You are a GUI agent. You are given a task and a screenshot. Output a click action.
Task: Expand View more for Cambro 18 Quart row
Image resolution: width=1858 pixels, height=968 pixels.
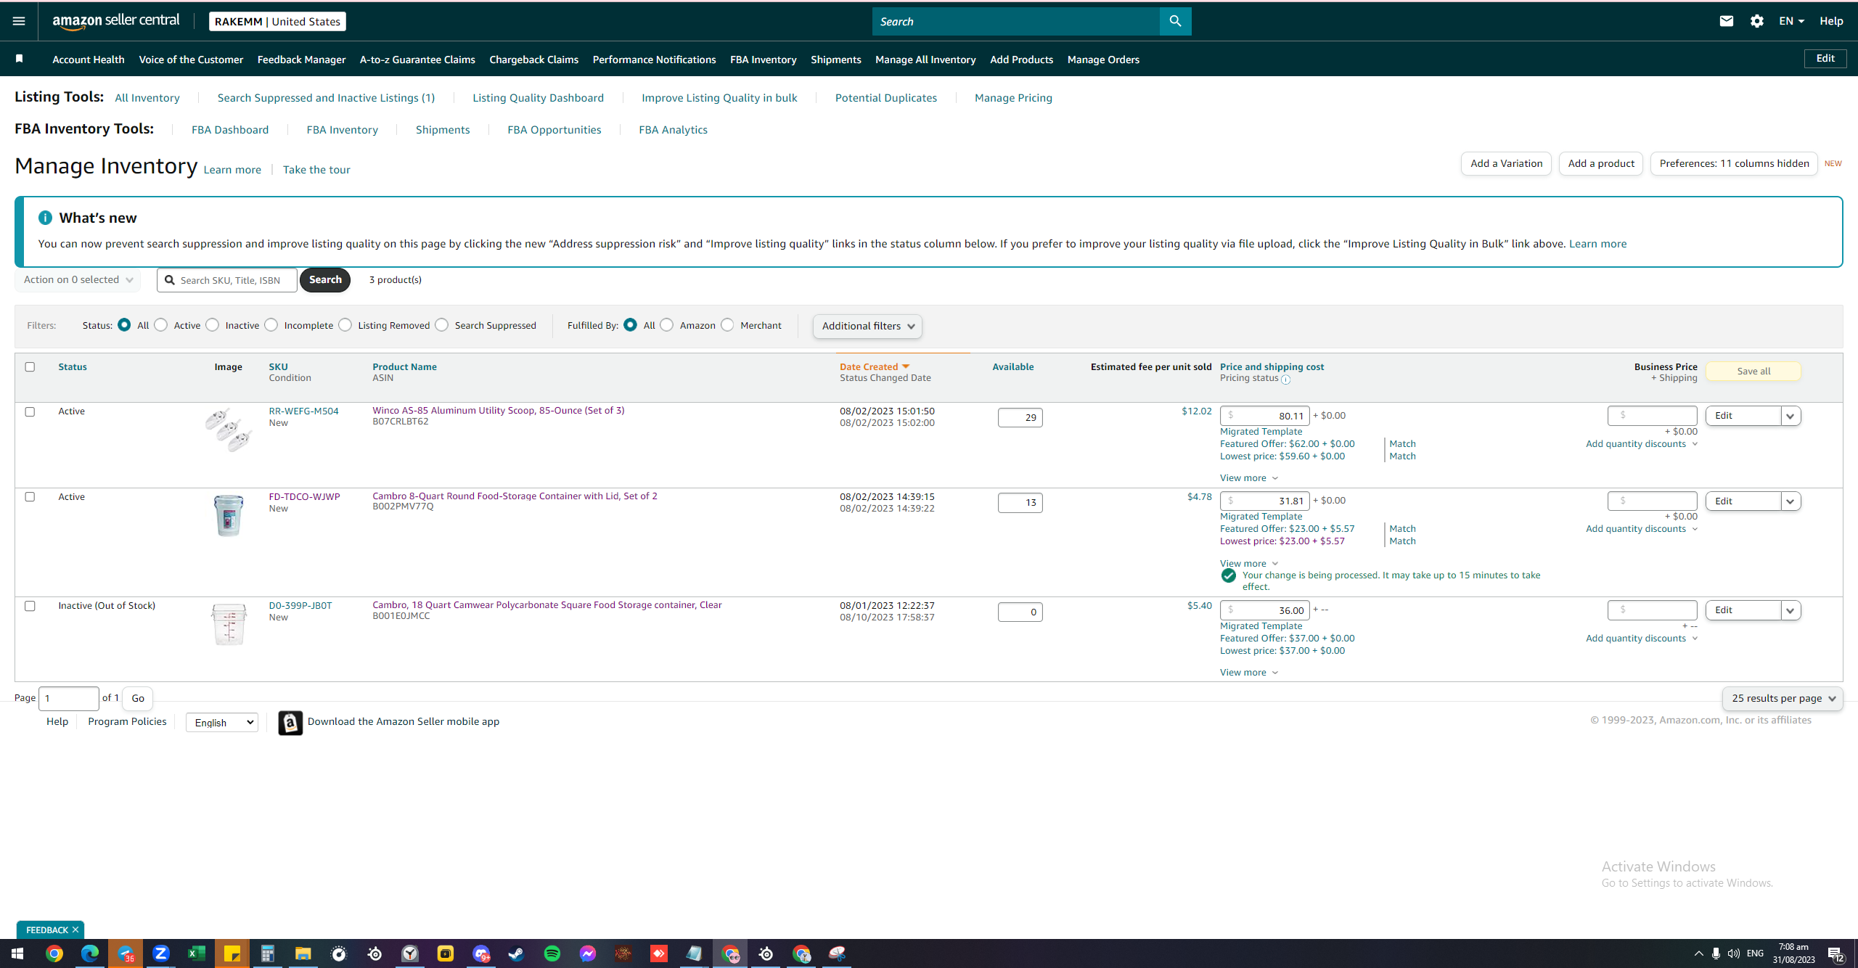coord(1249,673)
